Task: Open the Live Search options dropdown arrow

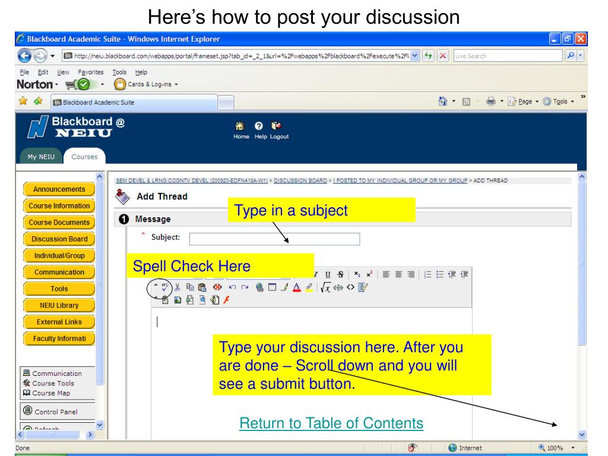Action: (x=580, y=56)
